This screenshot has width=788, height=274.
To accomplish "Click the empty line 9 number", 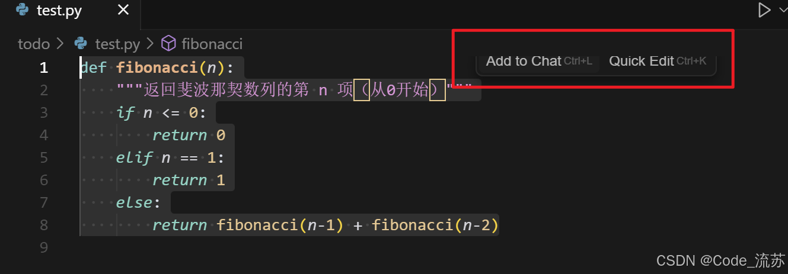I will click(x=44, y=247).
